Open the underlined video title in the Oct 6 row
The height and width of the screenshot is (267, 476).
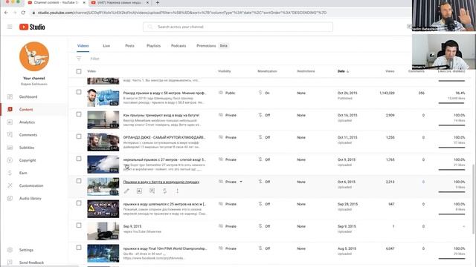(161, 182)
